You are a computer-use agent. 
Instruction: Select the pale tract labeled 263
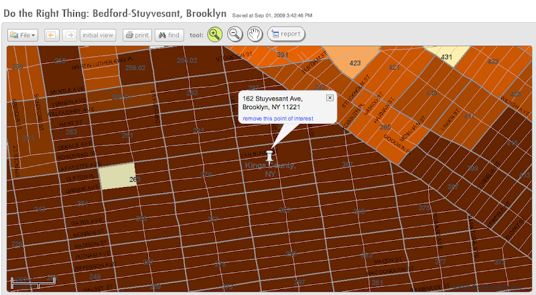point(117,176)
